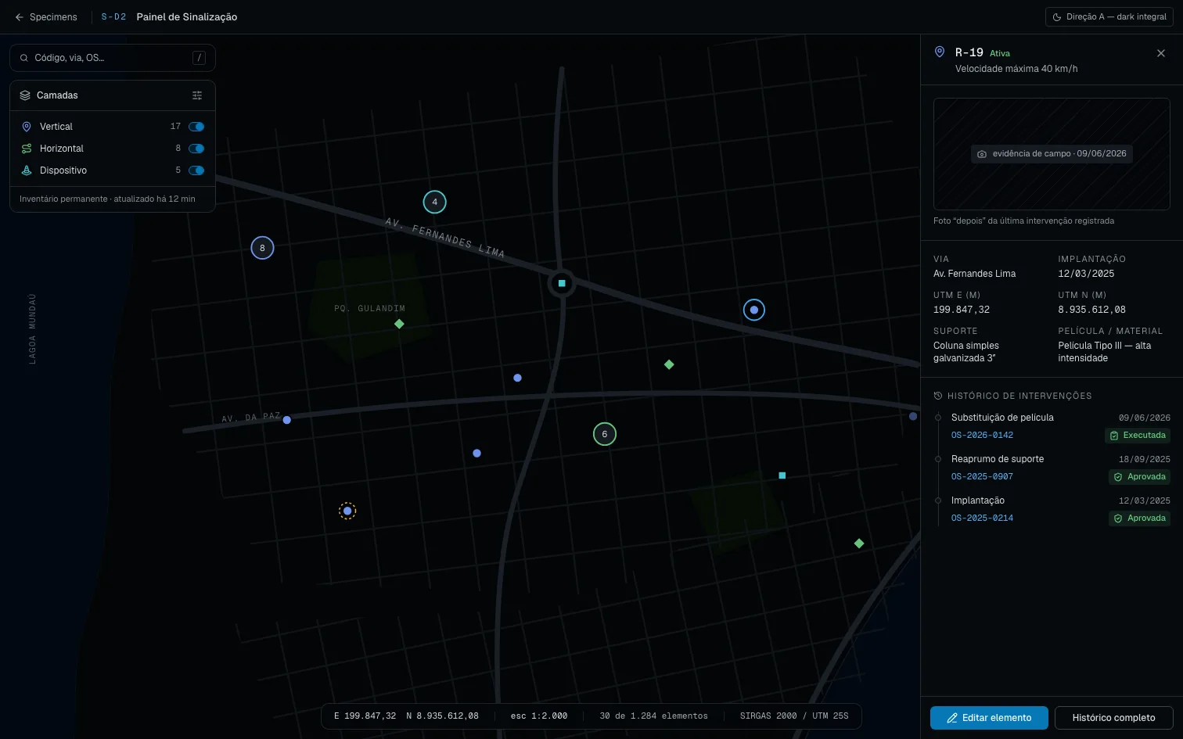
Task: Toggle the Dispositivo layer switch
Action: click(x=196, y=170)
